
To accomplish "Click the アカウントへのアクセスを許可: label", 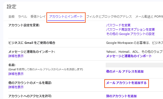I will coord(30,96).
